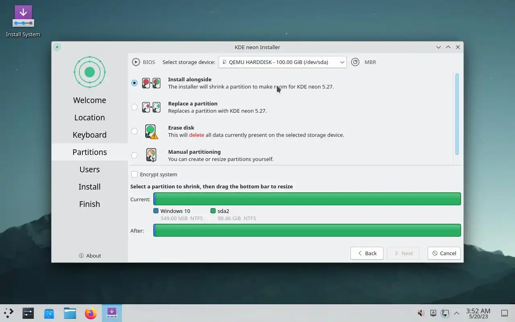Select the installer task in taskbar

tap(111, 313)
